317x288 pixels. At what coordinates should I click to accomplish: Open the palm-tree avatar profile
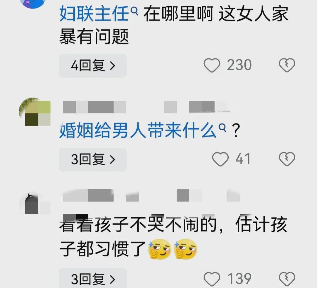click(35, 112)
